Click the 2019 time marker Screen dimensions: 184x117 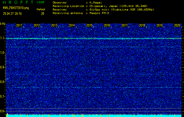pyautogui.click(x=159, y=25)
